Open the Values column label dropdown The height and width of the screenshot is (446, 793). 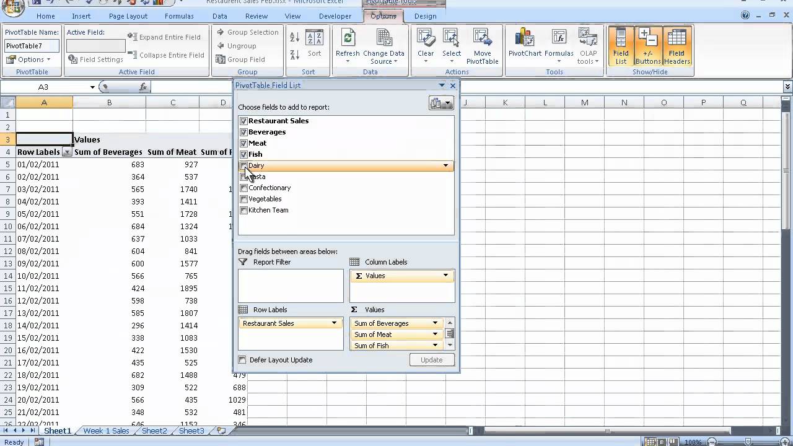click(x=445, y=276)
